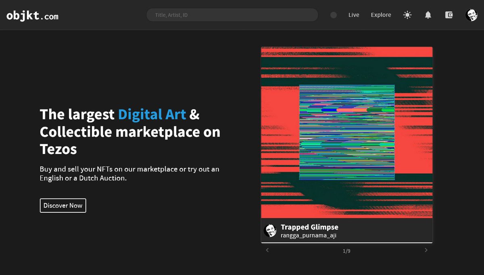The width and height of the screenshot is (484, 275).
Task: Visit rangga_purnama_aji artist profile
Action: point(309,236)
